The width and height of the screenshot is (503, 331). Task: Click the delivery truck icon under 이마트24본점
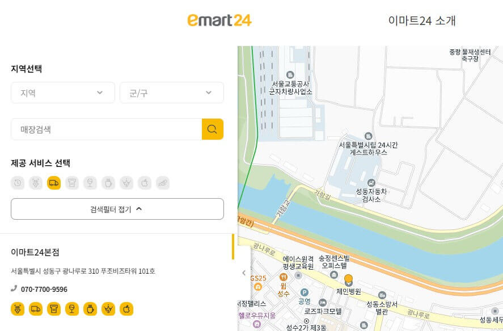[36, 309]
